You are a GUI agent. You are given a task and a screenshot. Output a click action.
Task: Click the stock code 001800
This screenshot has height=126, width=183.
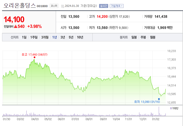click(x=42, y=6)
